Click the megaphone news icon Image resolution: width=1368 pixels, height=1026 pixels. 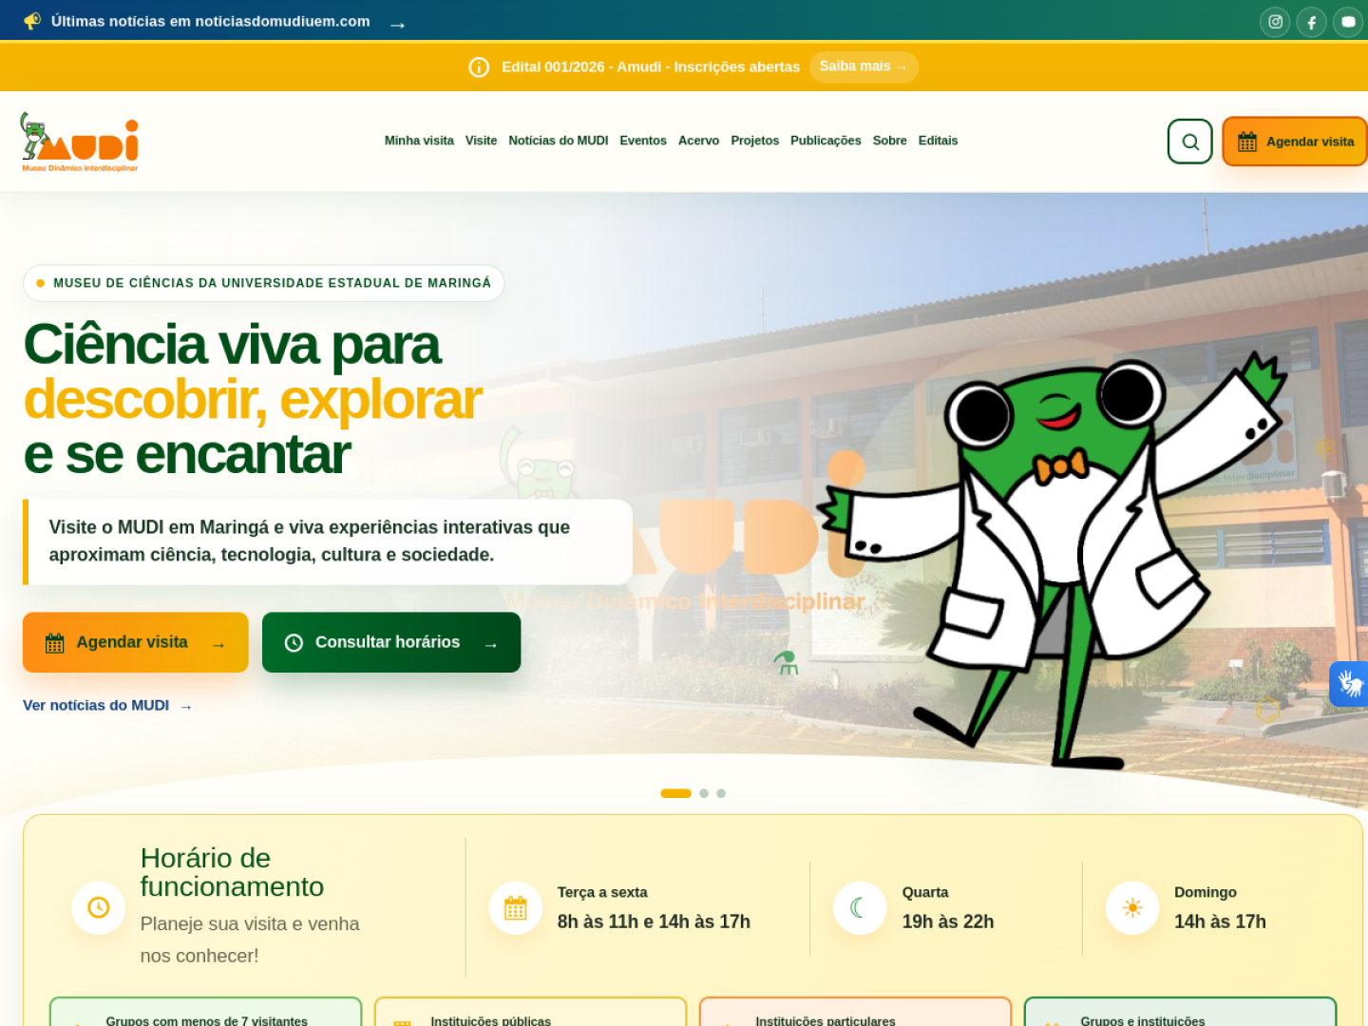pyautogui.click(x=32, y=21)
